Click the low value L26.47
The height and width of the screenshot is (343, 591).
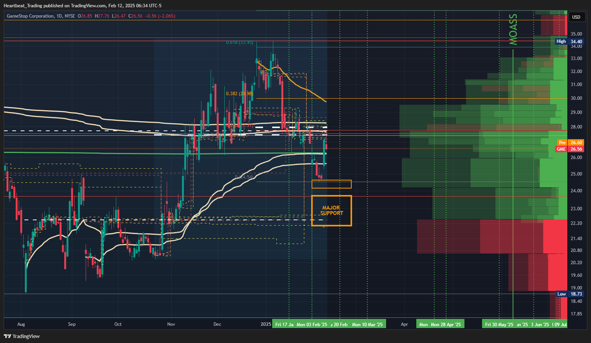tap(119, 16)
